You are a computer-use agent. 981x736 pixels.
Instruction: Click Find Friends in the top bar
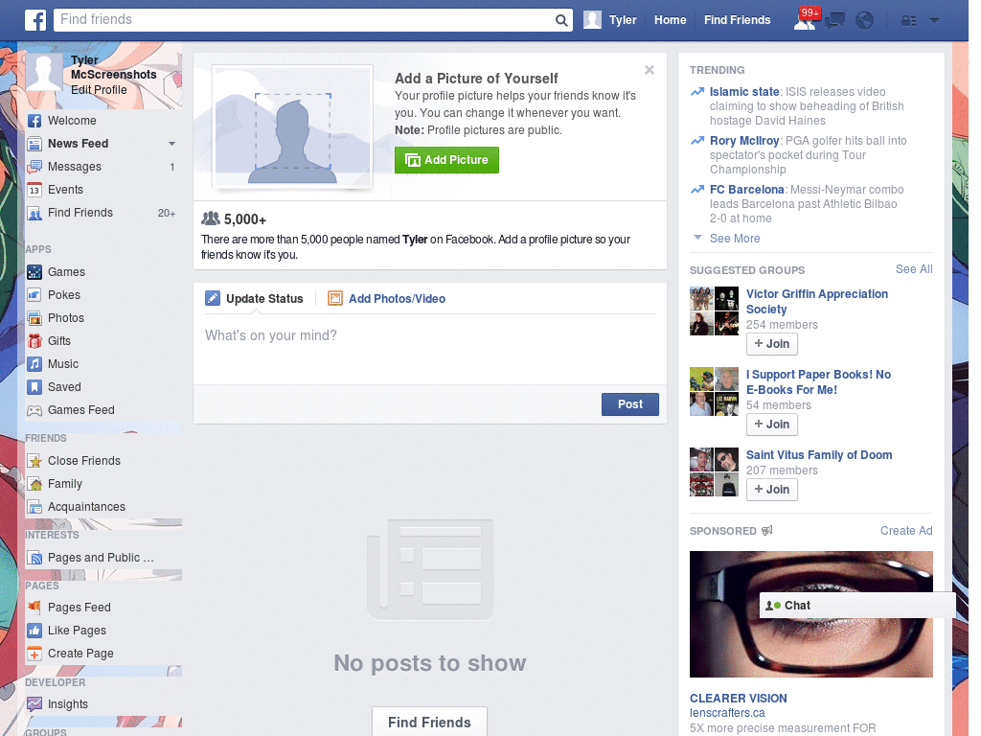737,20
